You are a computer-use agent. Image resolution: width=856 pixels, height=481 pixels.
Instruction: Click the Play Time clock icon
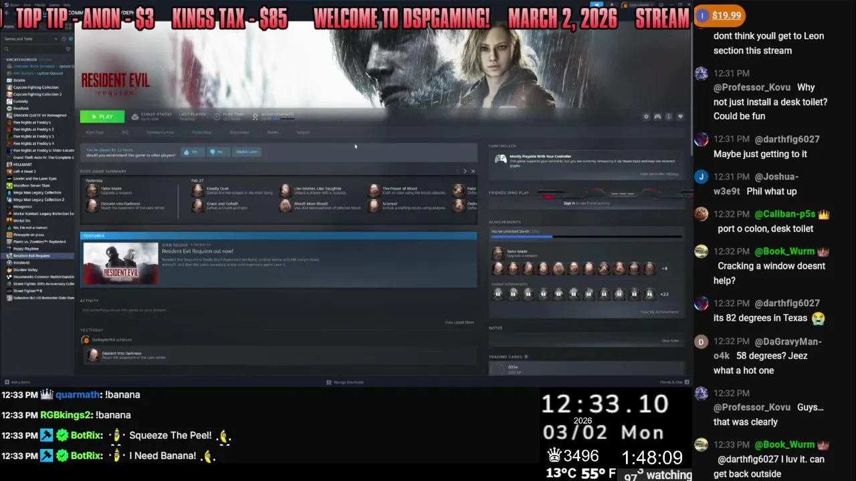[217, 116]
